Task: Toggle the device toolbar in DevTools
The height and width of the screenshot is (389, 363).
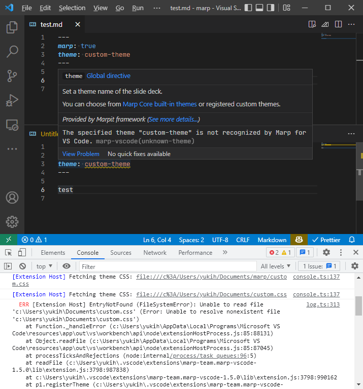Action: pyautogui.click(x=22, y=253)
